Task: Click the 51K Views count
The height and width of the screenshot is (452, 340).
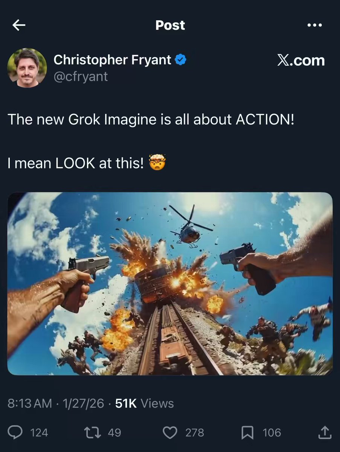Action: (x=145, y=403)
